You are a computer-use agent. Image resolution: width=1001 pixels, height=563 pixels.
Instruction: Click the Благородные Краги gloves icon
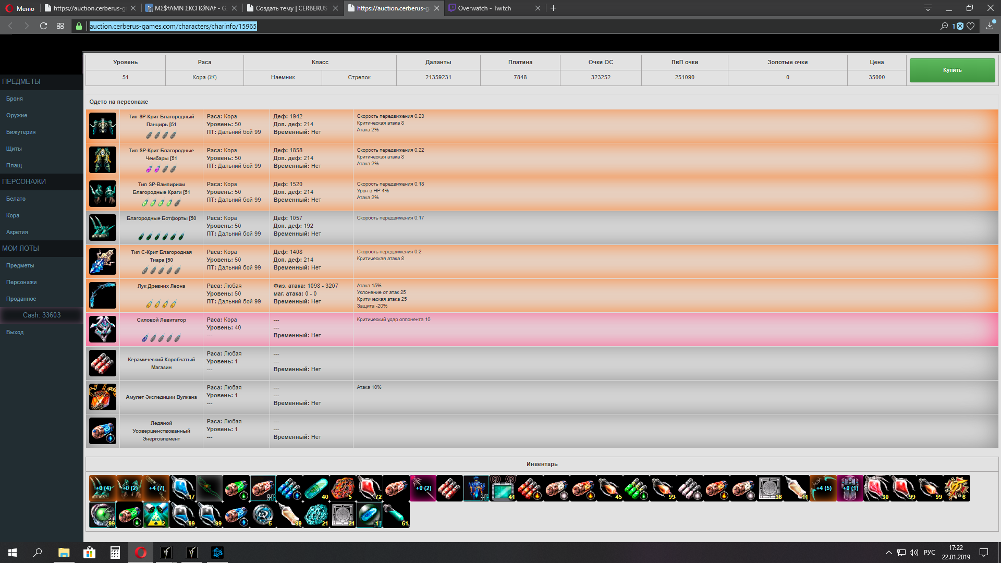(x=103, y=193)
